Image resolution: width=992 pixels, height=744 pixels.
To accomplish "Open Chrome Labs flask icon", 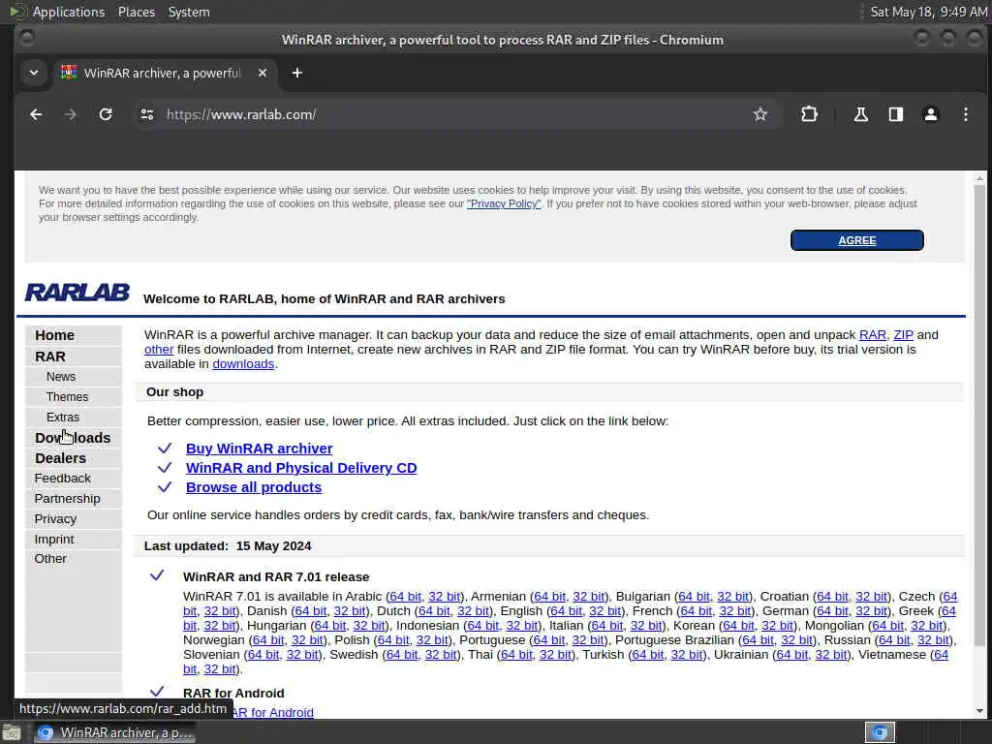I will (860, 114).
